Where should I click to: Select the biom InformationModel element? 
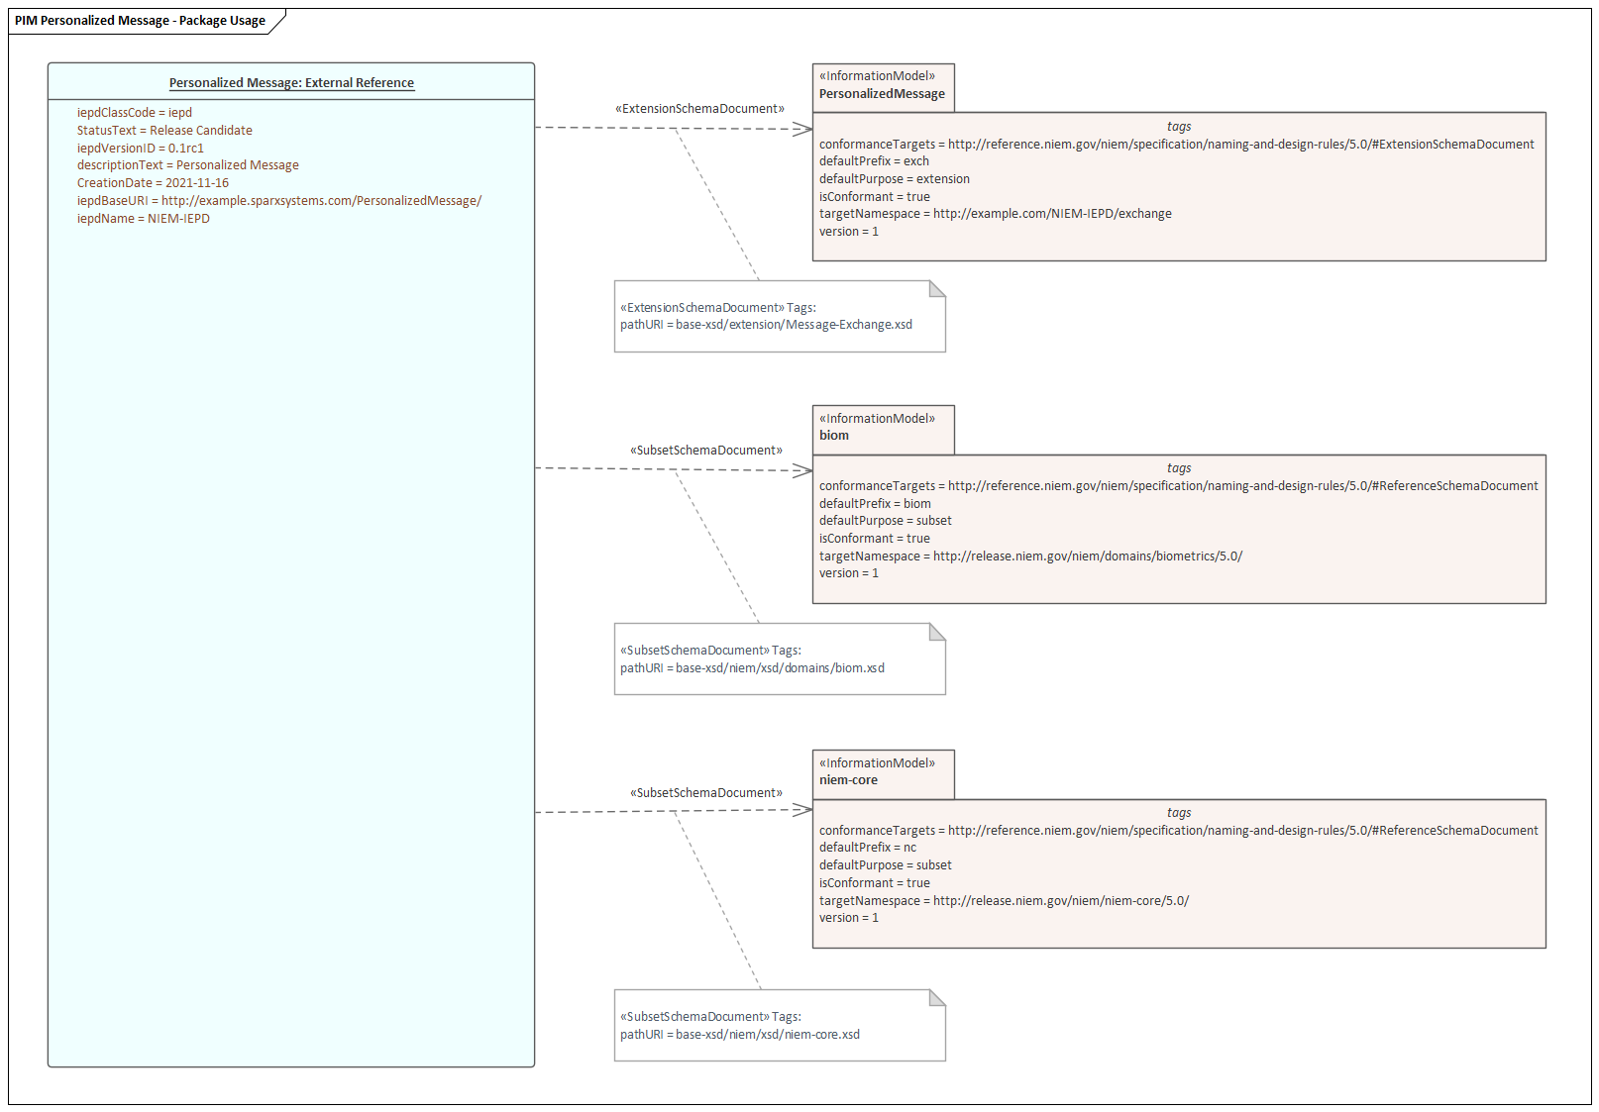[882, 429]
